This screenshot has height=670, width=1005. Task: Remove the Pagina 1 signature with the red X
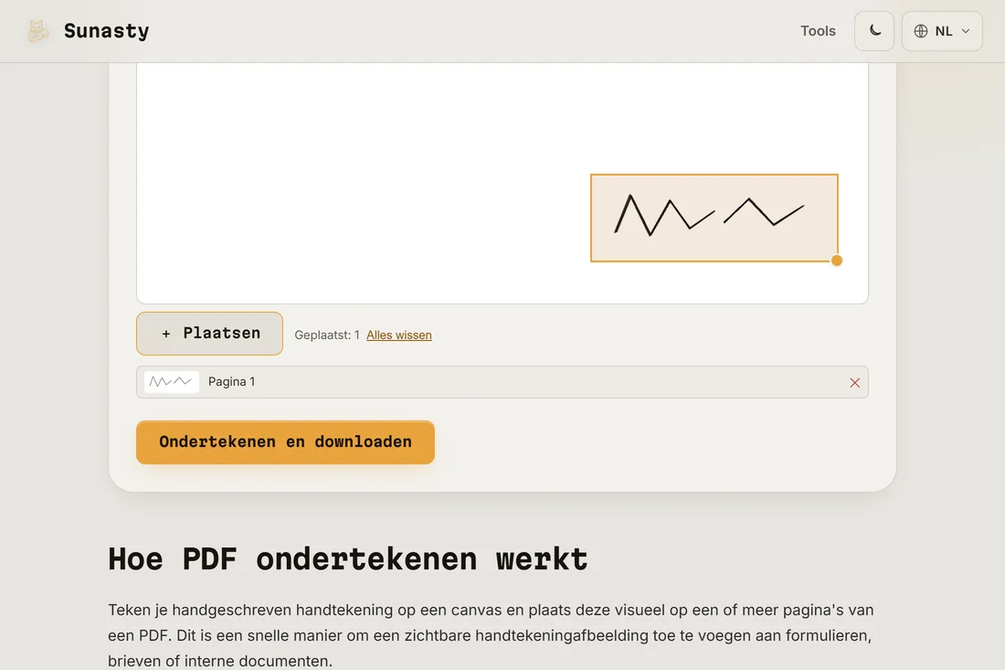854,383
